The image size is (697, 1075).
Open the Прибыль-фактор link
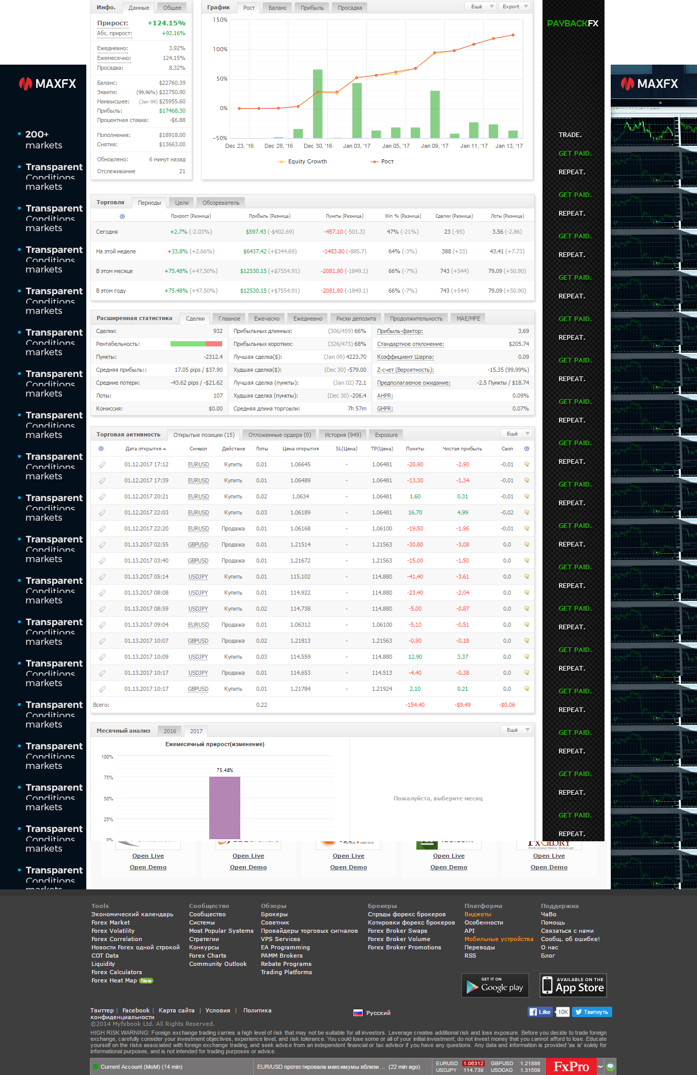400,331
